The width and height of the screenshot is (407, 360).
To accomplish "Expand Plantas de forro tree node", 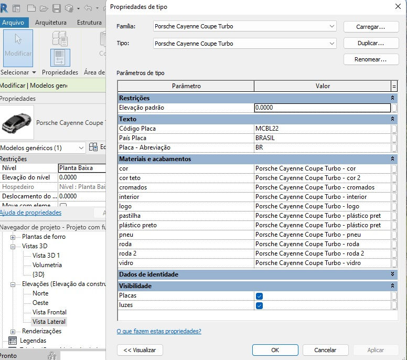I will click(13, 237).
